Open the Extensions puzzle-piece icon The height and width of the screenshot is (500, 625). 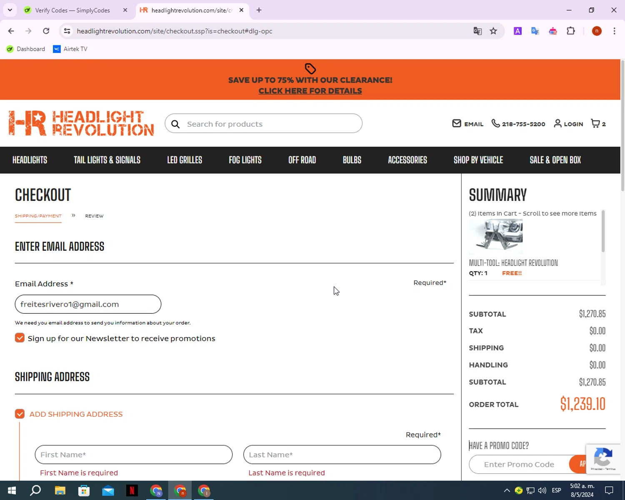pyautogui.click(x=571, y=31)
